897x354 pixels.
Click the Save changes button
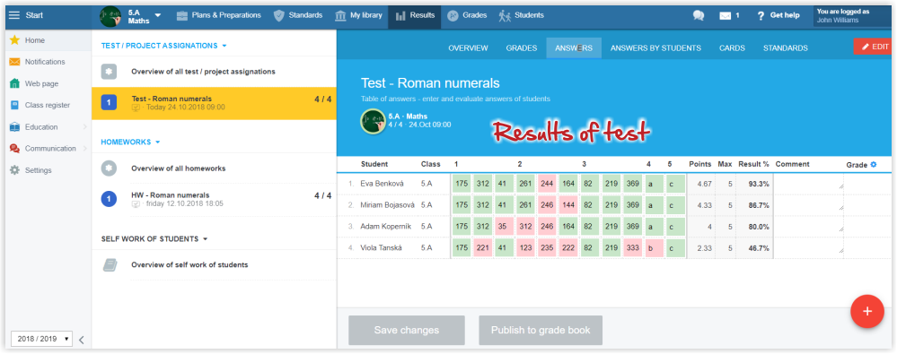tap(407, 330)
